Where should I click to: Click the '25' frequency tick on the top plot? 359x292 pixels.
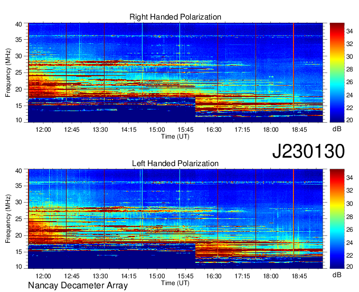click(18, 72)
